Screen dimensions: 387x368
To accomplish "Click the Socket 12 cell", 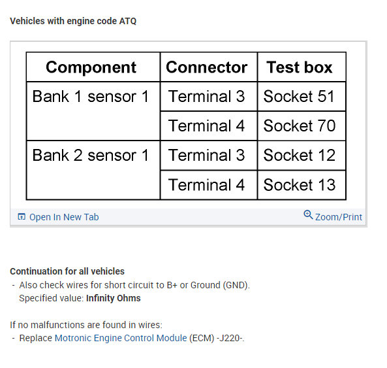I will pos(302,155).
